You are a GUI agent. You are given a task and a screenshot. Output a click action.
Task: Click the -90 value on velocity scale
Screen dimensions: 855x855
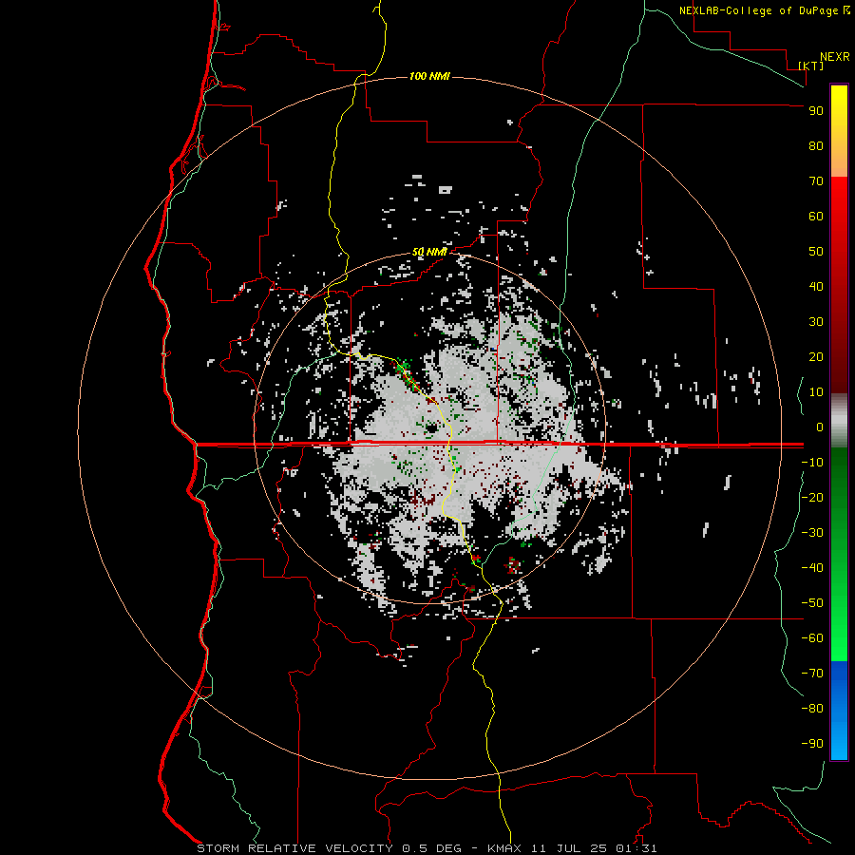pyautogui.click(x=812, y=744)
